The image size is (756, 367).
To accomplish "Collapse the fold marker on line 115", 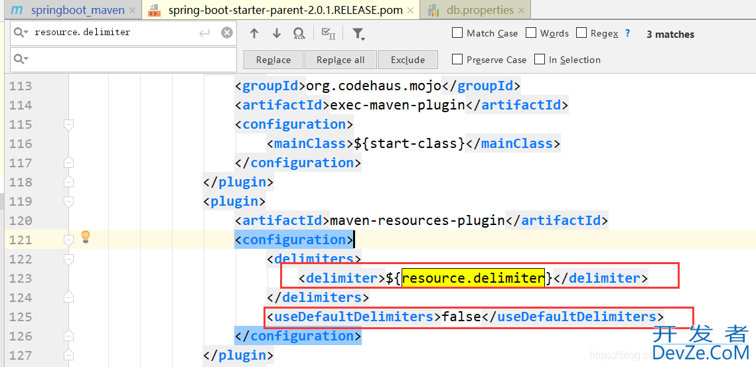I will pos(68,124).
